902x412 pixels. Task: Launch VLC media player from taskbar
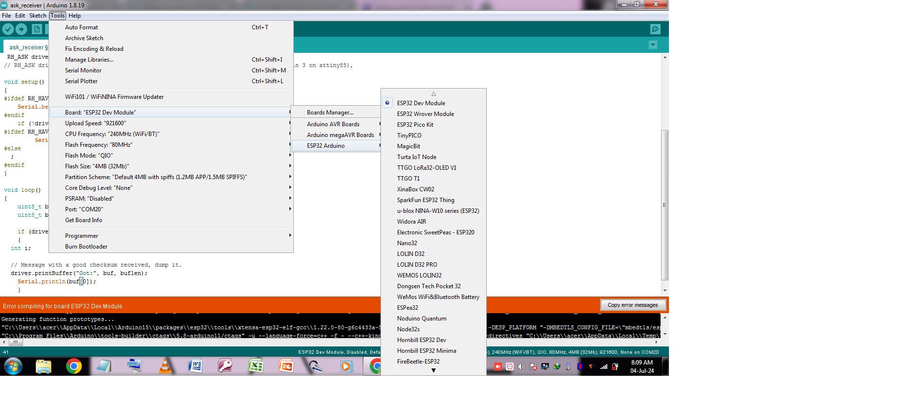165,366
